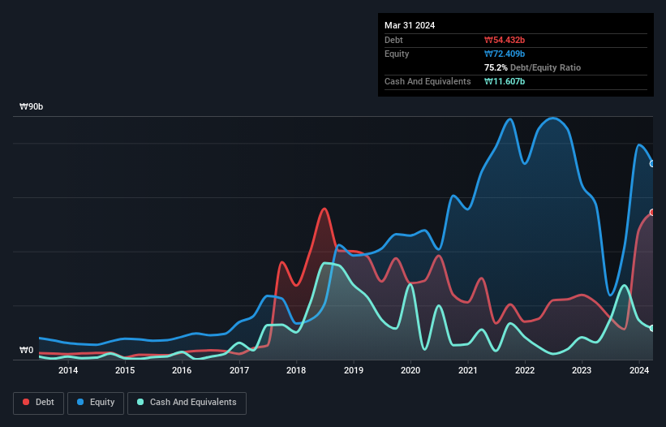Toggle the Cash And Equivalents legend button
This screenshot has width=666, height=427.
tap(187, 403)
